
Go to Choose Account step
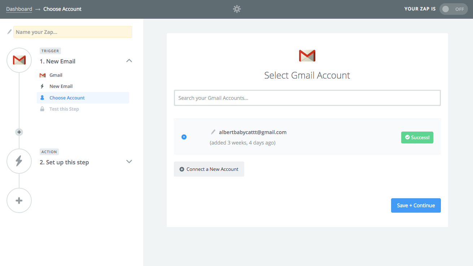[x=83, y=98]
